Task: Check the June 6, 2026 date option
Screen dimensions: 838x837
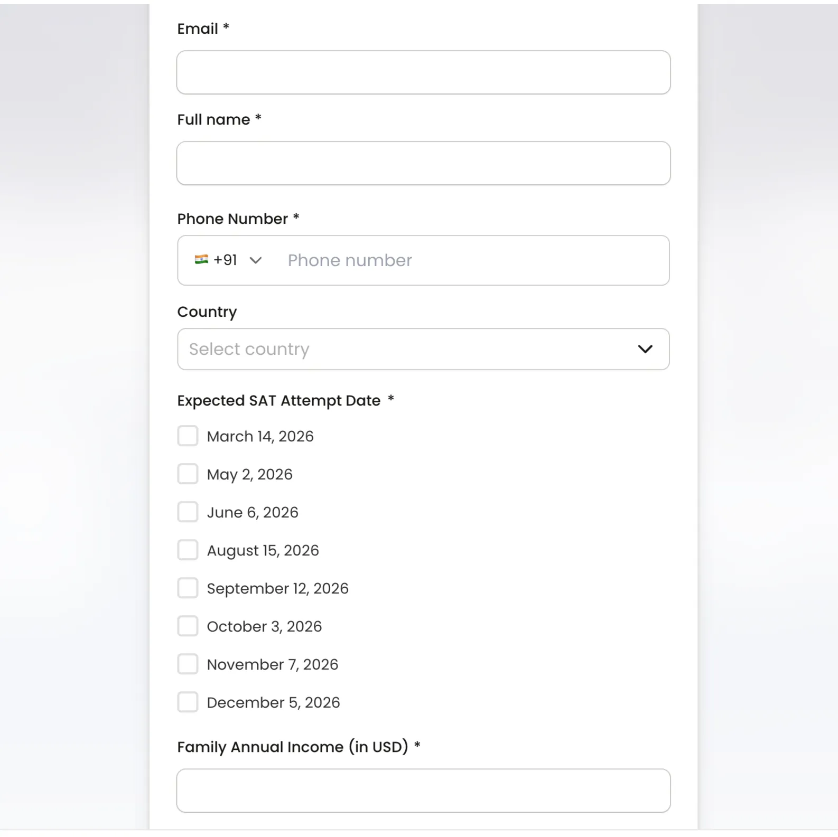Action: pyautogui.click(x=188, y=512)
